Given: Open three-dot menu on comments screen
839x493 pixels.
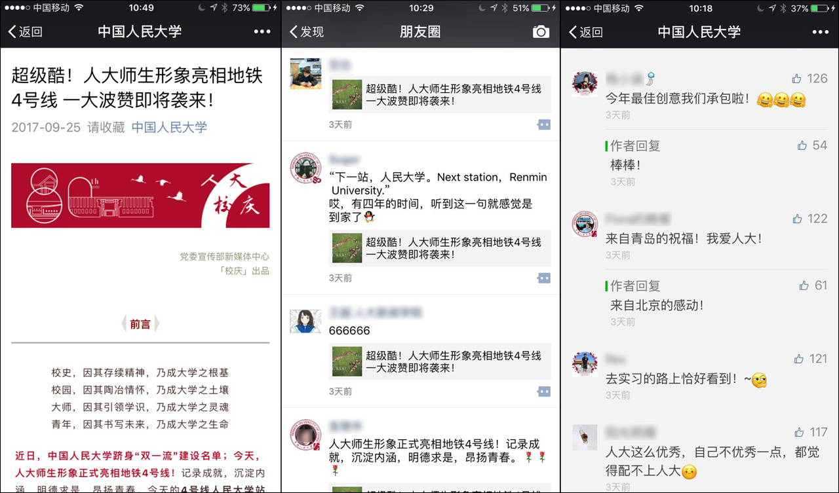Looking at the screenshot, I should 820,31.
